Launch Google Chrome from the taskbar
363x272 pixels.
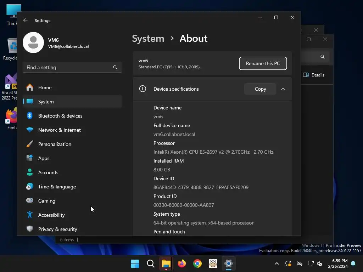coord(197,263)
